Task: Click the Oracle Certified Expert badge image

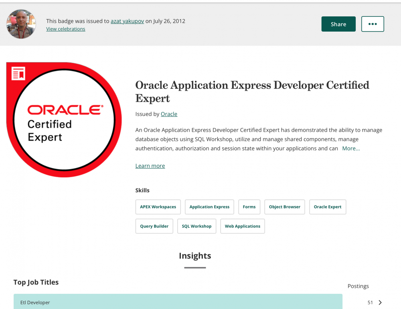Action: tap(64, 120)
